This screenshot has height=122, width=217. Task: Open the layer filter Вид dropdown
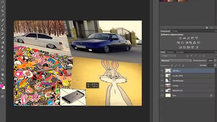click(x=168, y=56)
